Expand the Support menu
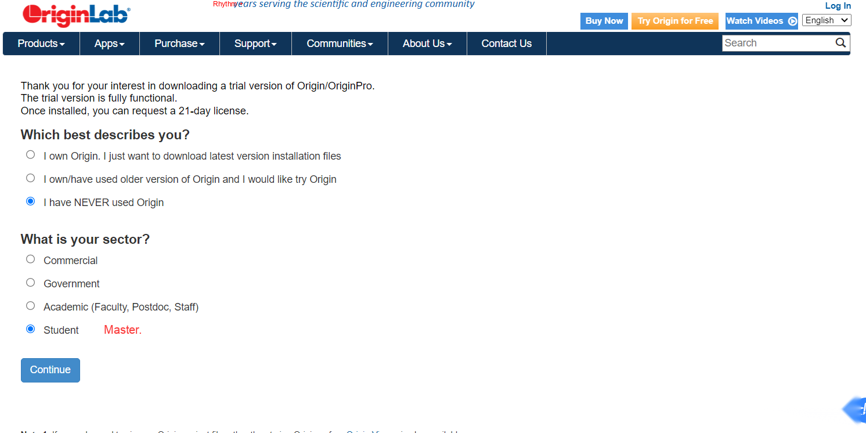Image resolution: width=866 pixels, height=433 pixels. click(x=255, y=44)
